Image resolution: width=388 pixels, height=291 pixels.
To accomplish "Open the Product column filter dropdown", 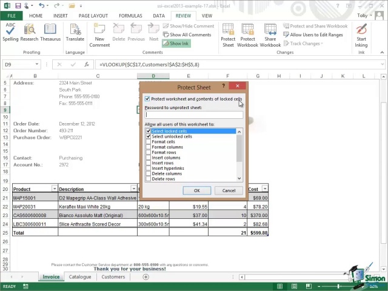I will [x=54, y=189].
